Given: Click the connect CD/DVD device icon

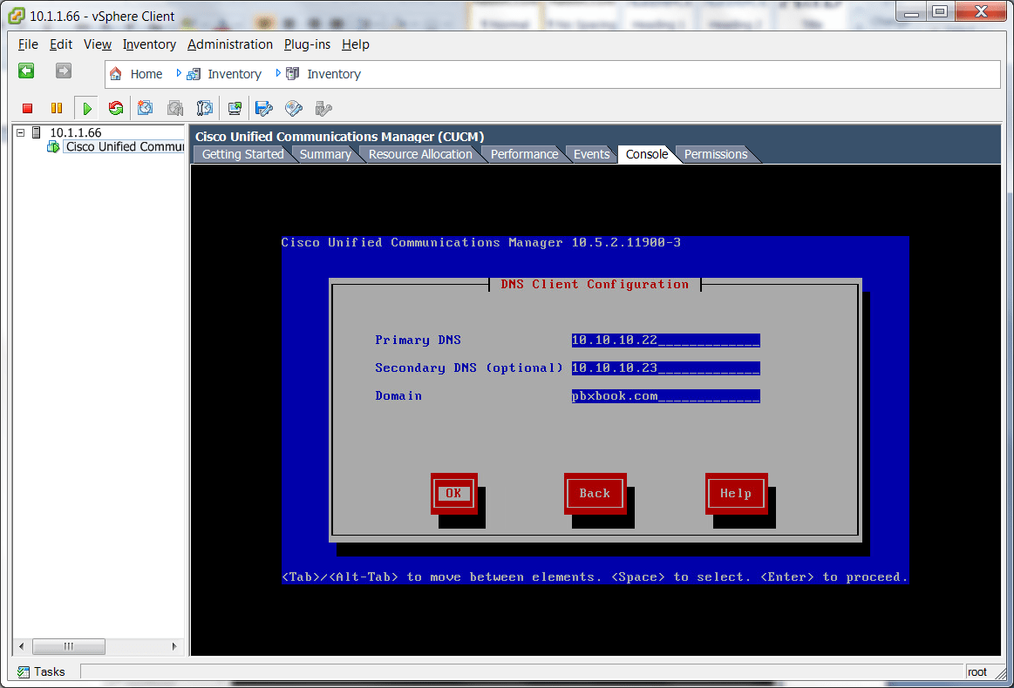Looking at the screenshot, I should pyautogui.click(x=294, y=109).
